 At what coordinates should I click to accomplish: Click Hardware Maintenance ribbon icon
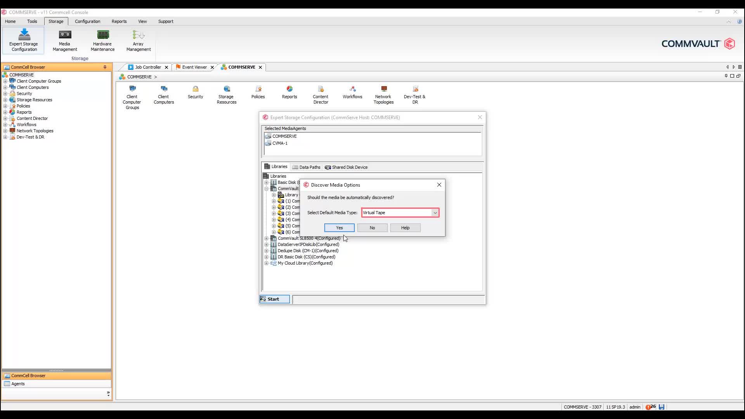click(x=102, y=40)
